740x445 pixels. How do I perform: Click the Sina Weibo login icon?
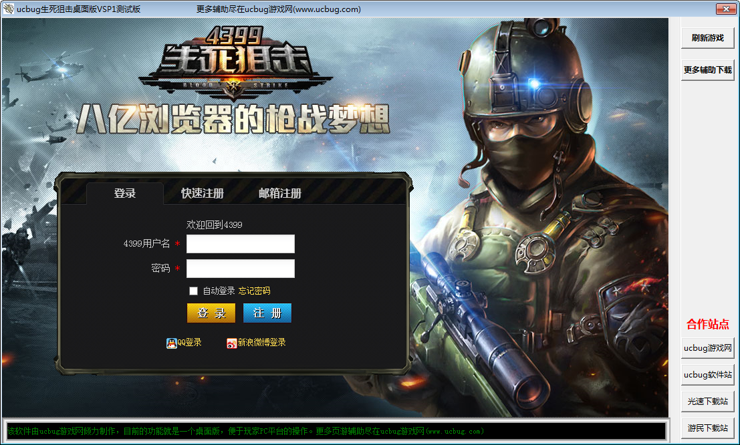(x=231, y=343)
